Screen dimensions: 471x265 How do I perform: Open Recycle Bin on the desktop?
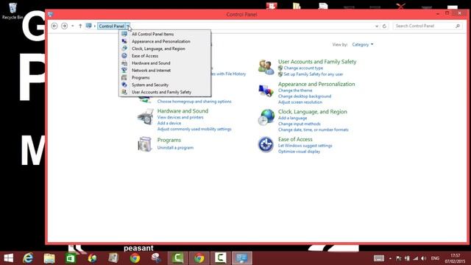point(13,11)
